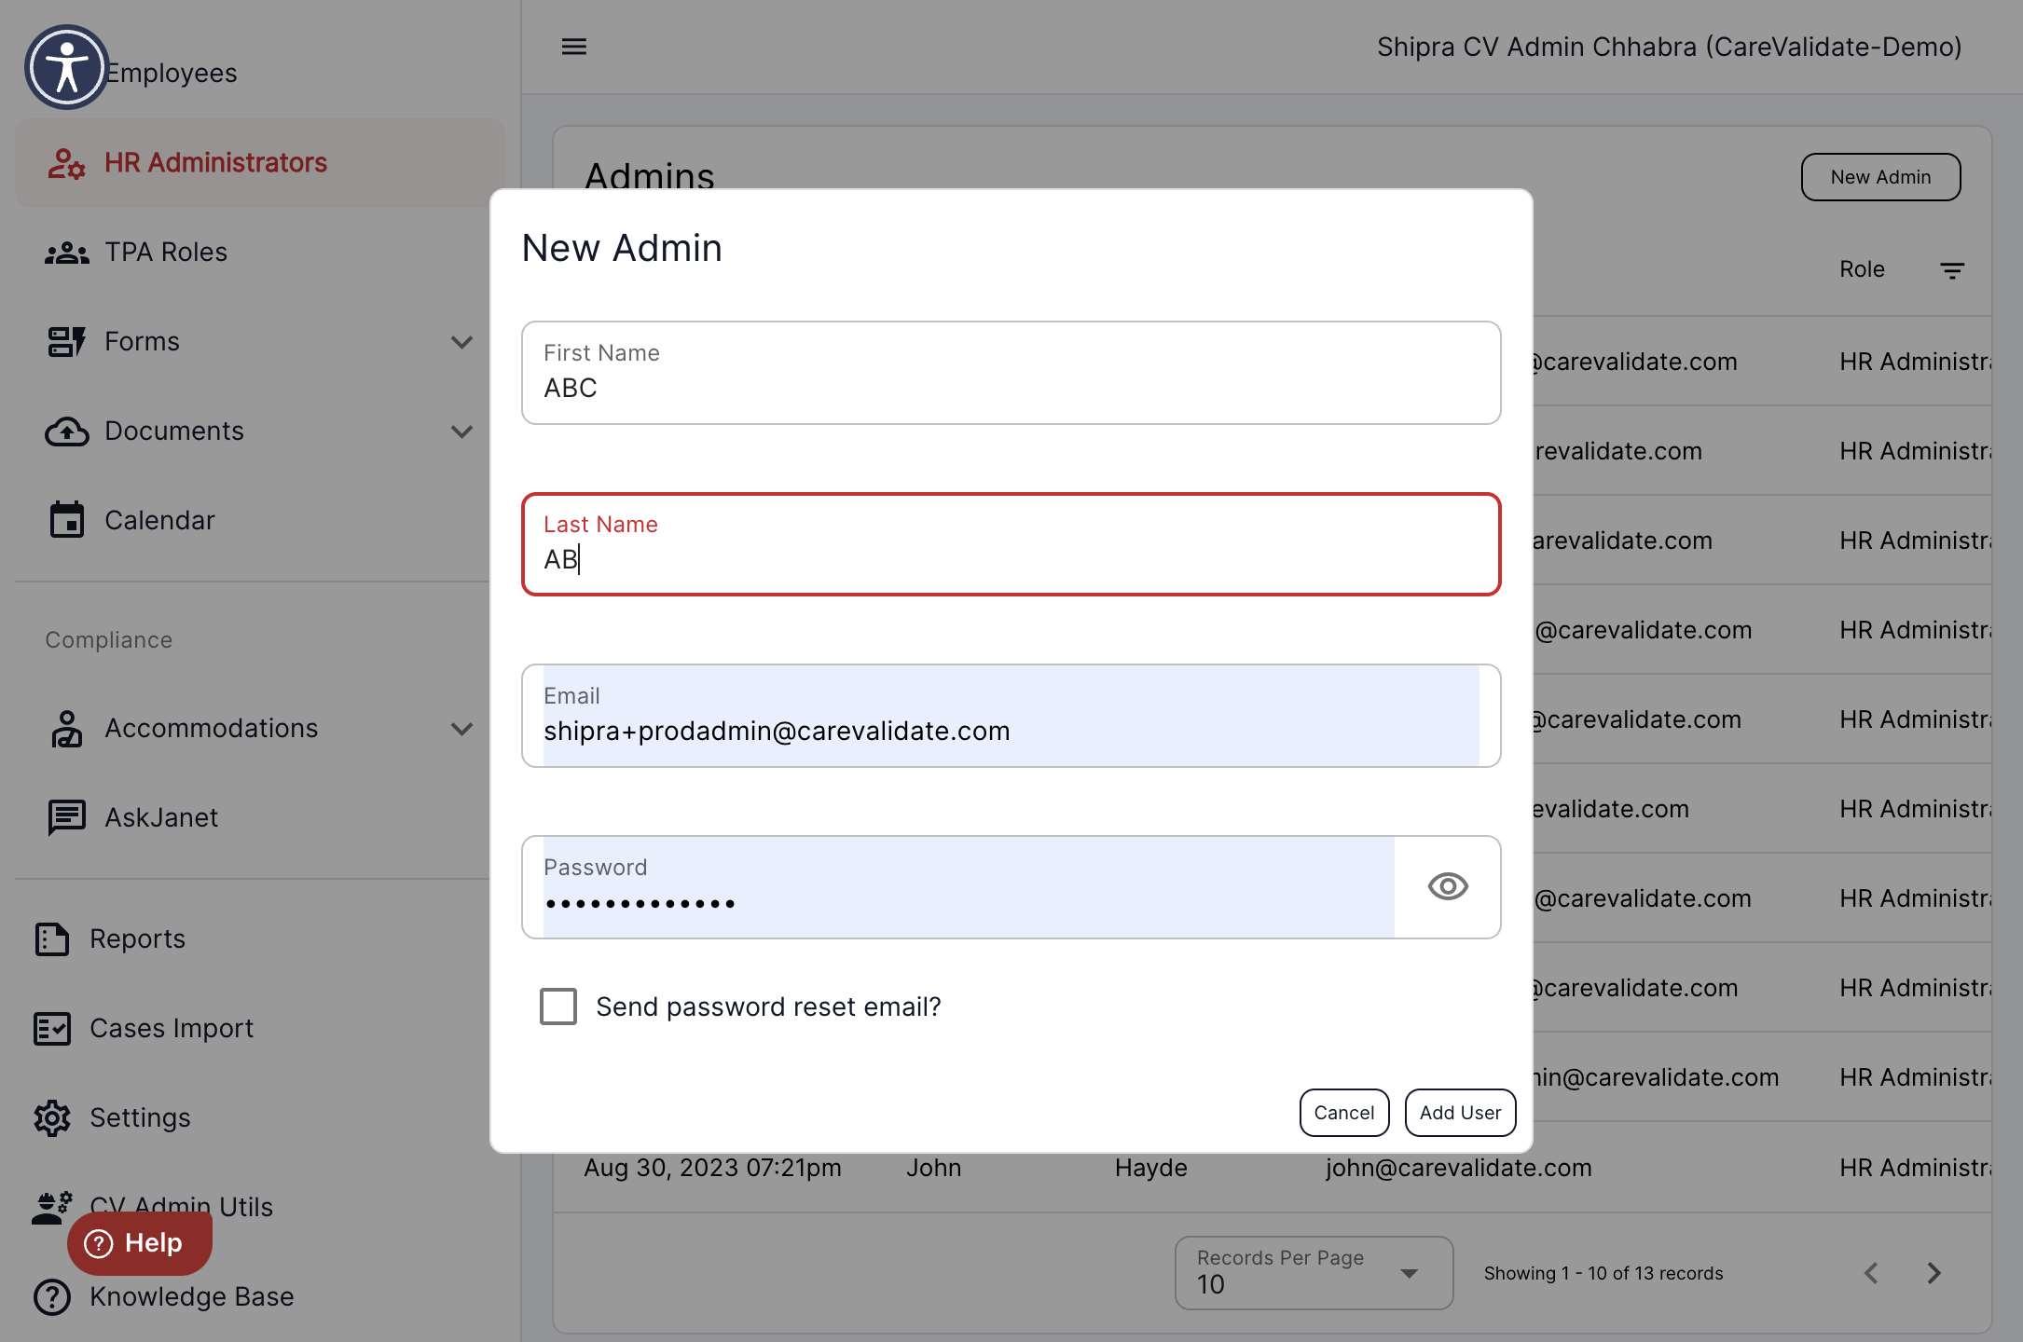
Task: Go to previous page of records
Action: (1871, 1273)
